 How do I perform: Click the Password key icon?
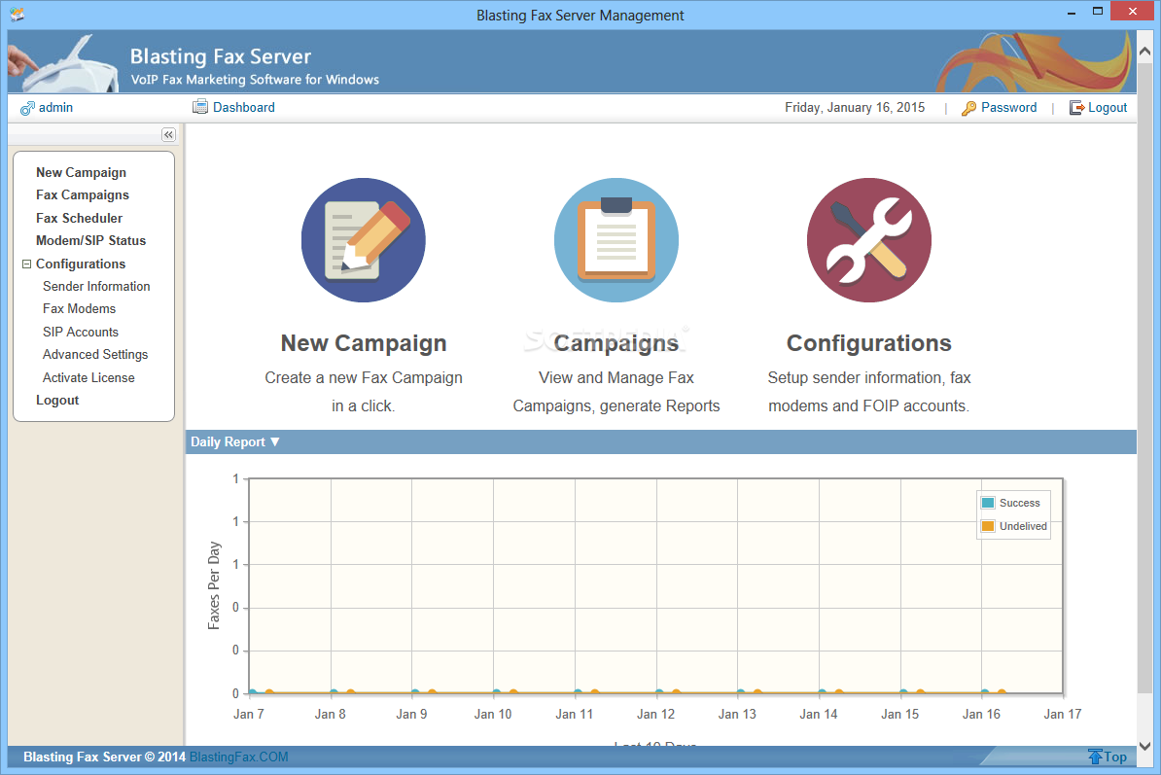pyautogui.click(x=968, y=108)
